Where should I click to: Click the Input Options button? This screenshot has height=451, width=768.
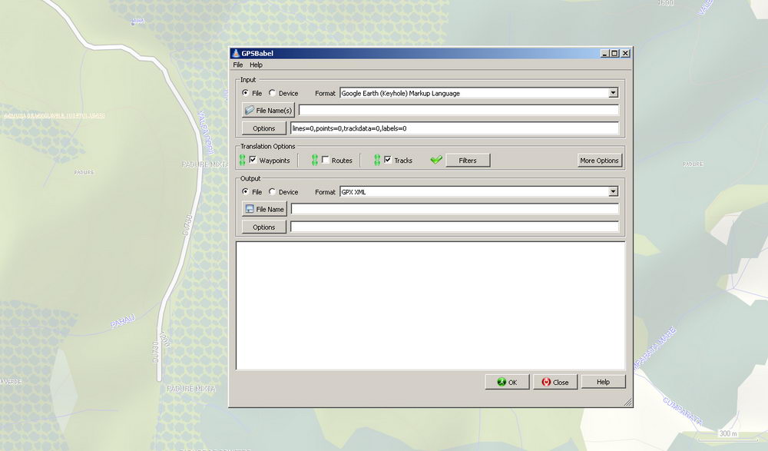coord(264,128)
